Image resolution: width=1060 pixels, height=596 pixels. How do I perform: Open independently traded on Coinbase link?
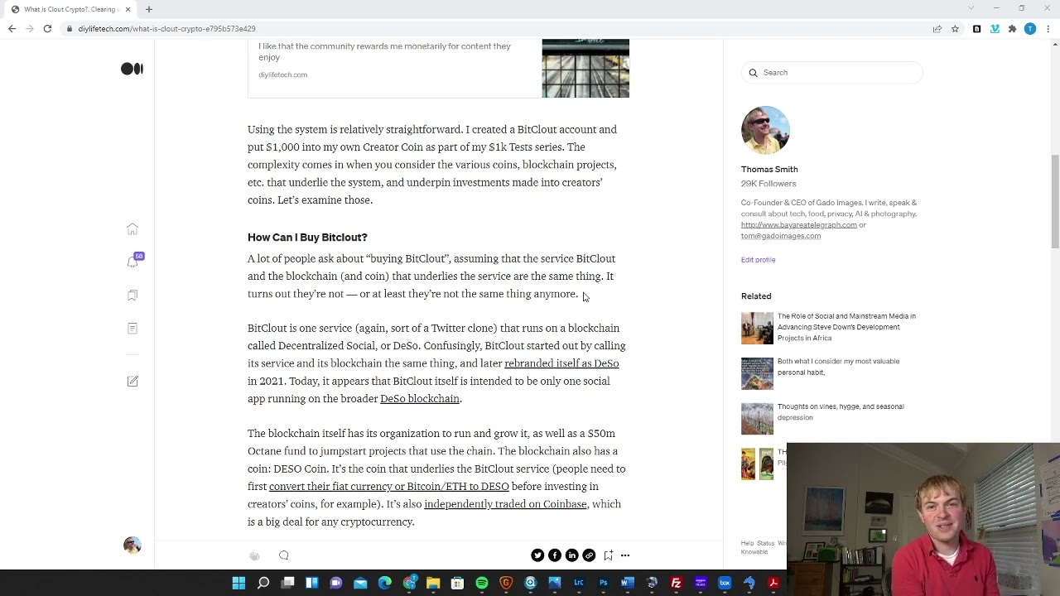pyautogui.click(x=505, y=504)
